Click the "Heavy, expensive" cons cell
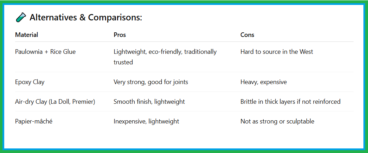 coord(263,82)
